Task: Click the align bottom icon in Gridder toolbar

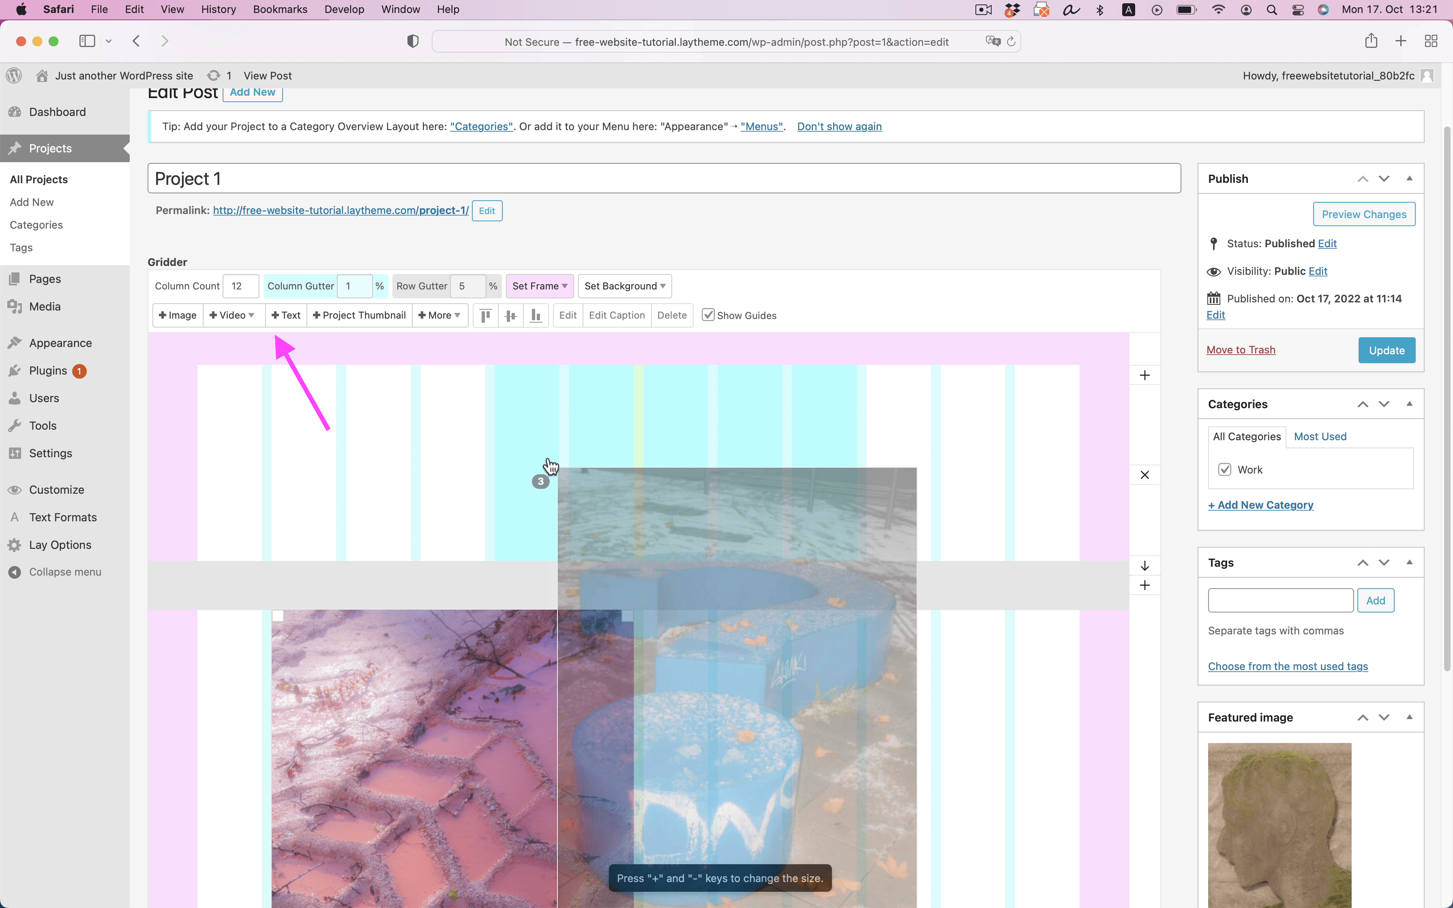Action: [x=536, y=315]
